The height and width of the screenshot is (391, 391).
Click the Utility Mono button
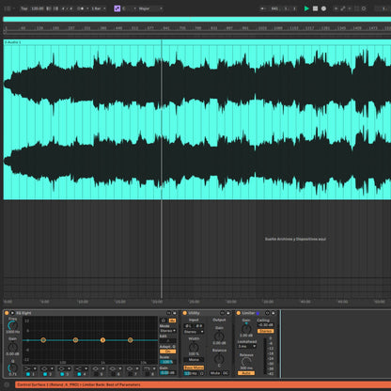(x=194, y=360)
